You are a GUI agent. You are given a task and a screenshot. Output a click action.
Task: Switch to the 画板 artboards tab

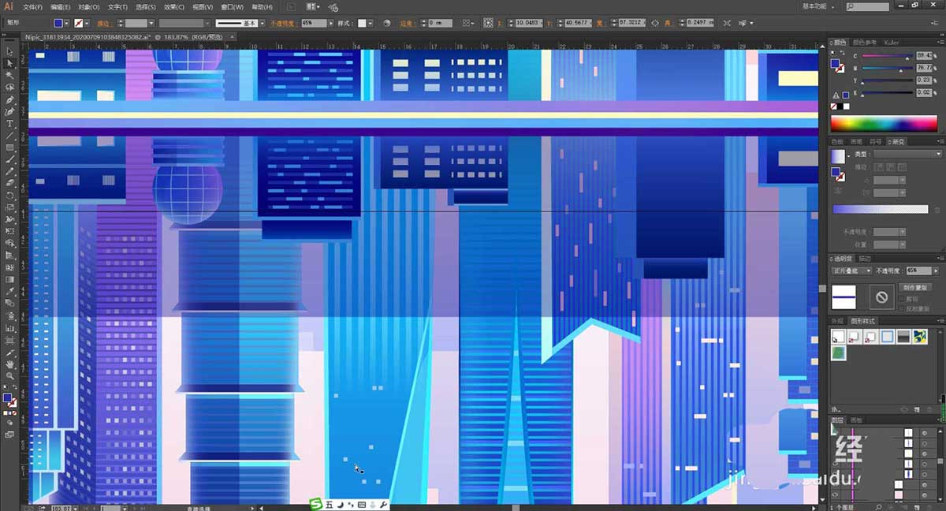(858, 420)
